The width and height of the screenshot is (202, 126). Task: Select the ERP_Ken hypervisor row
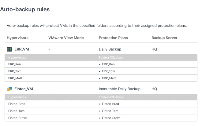coord(15,64)
